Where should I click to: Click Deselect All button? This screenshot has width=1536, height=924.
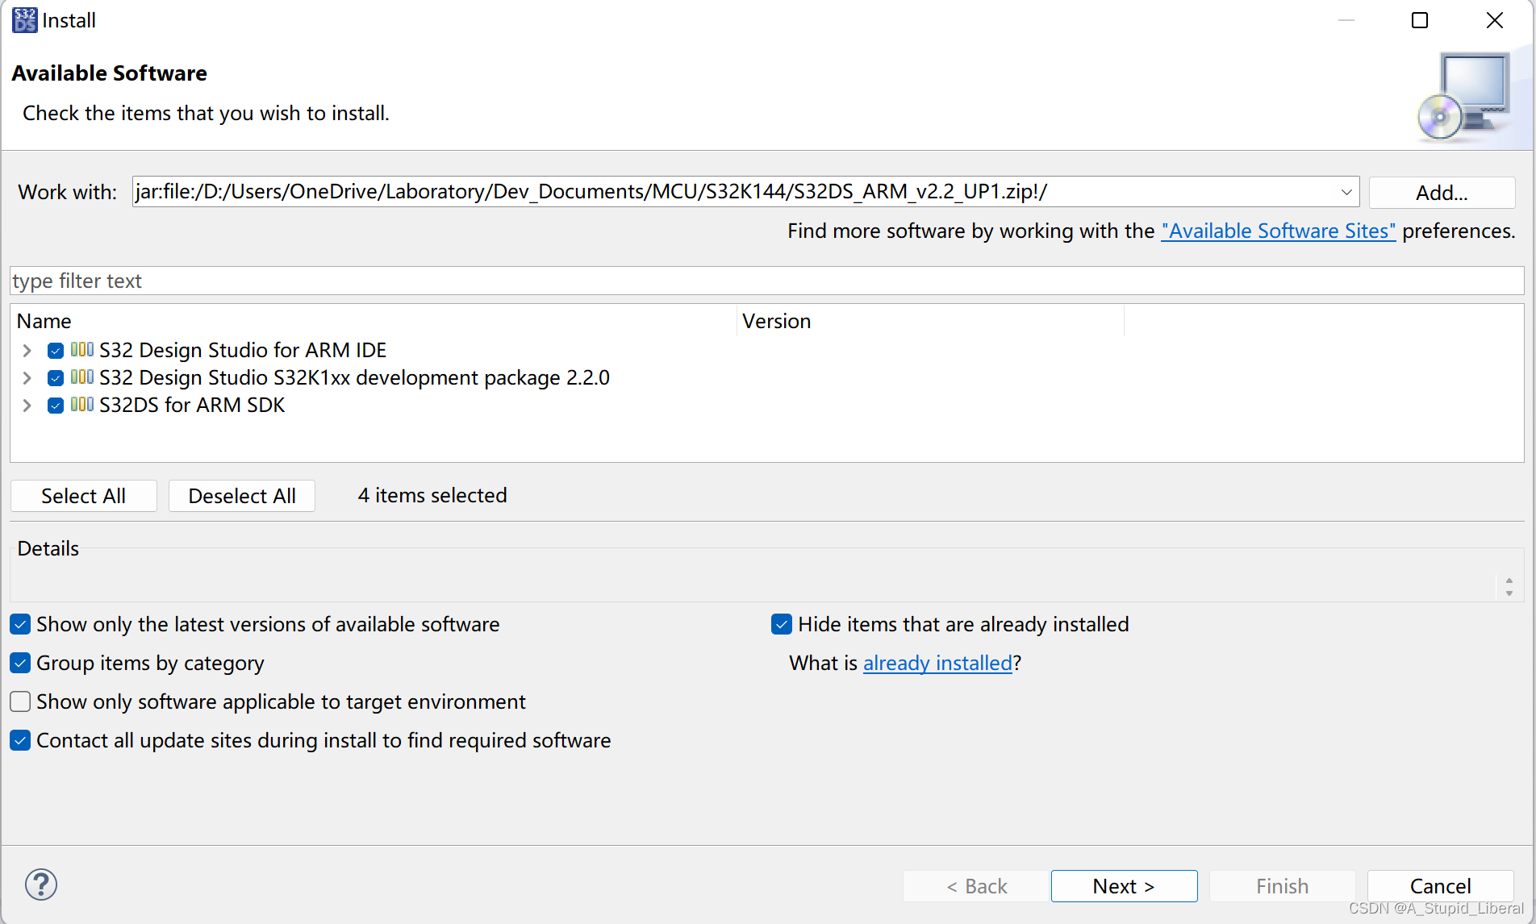point(242,496)
